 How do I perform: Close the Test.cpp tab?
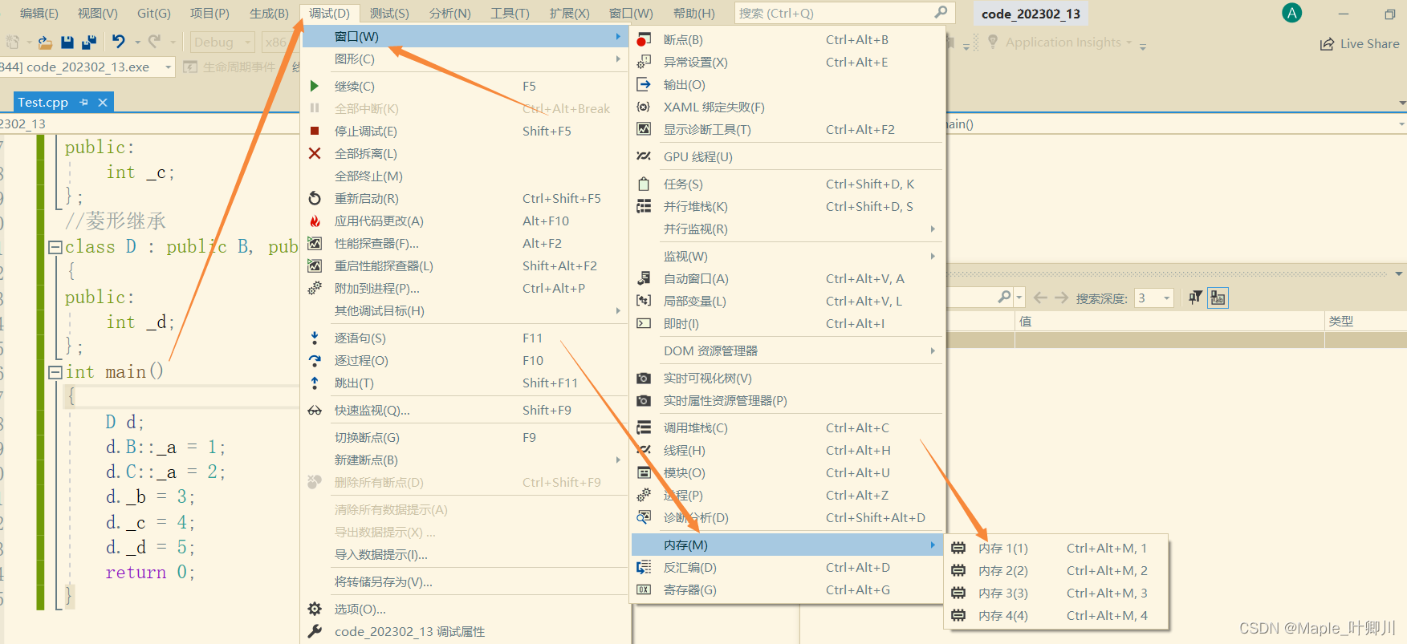click(103, 103)
